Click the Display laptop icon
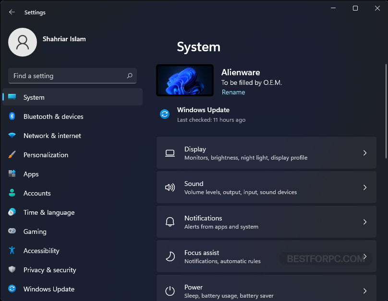 pos(170,153)
